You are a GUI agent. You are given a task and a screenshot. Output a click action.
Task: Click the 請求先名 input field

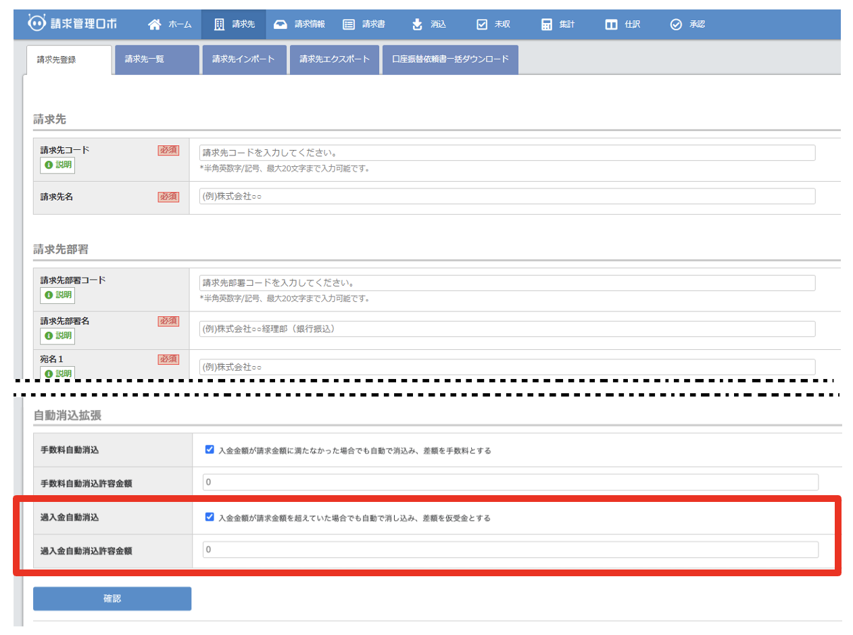click(507, 197)
